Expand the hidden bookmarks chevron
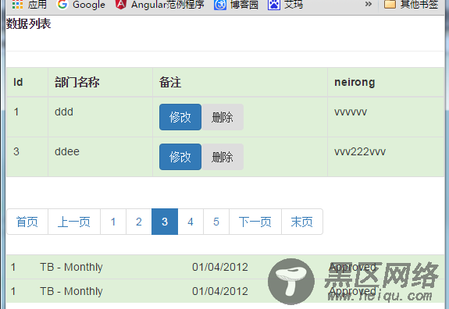The image size is (449, 309). 369,4
